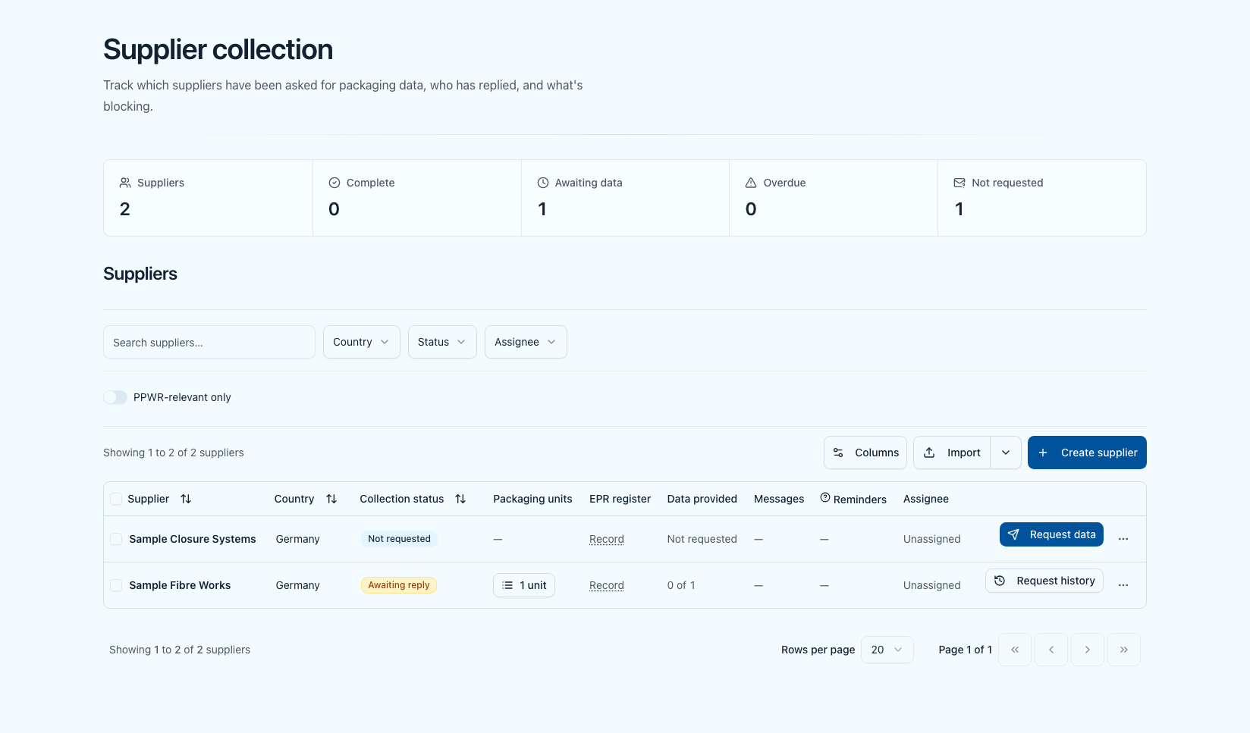Expand Import options dropdown arrow
This screenshot has height=733, width=1250.
click(1006, 453)
